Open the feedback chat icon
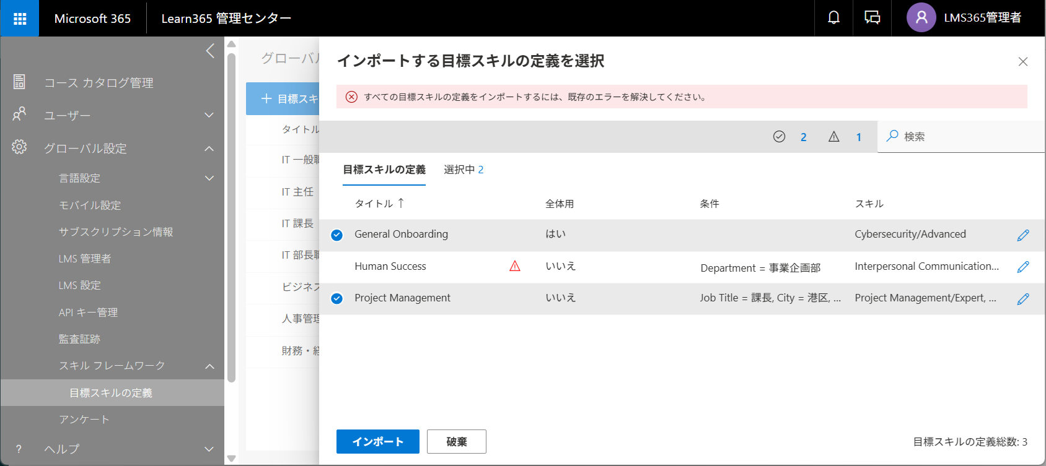 click(872, 18)
